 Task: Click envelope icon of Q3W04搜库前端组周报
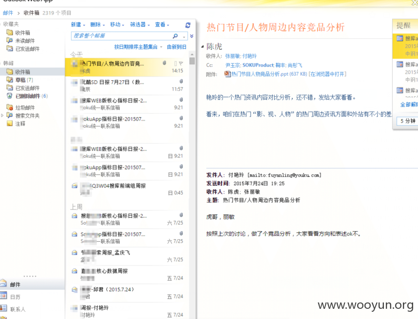click(x=75, y=186)
